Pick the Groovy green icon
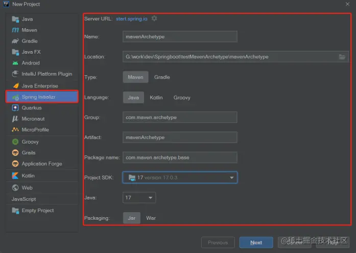 click(x=15, y=142)
